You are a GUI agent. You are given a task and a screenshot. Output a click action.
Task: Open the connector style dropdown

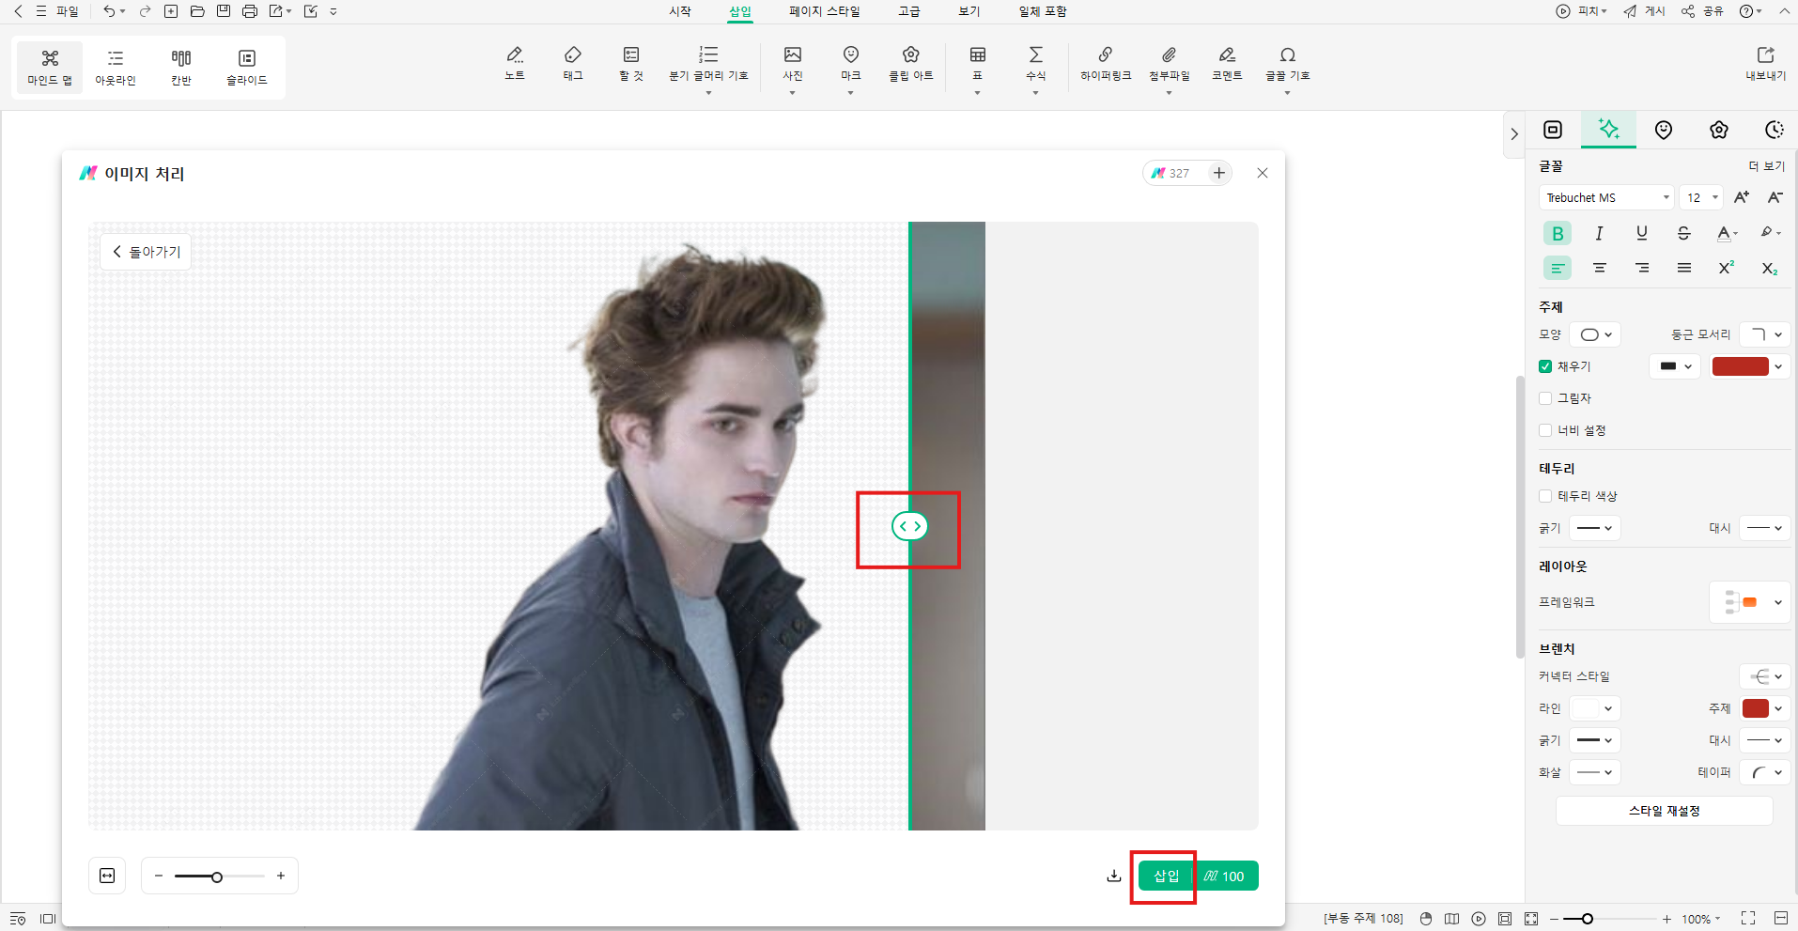[1765, 676]
